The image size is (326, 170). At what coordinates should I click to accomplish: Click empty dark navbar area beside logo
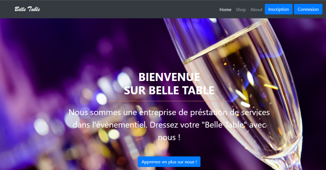coord(125,9)
